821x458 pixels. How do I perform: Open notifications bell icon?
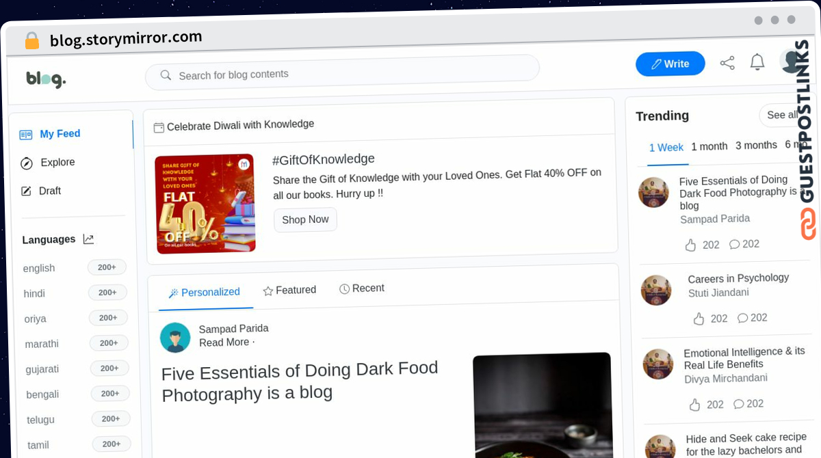pos(757,62)
